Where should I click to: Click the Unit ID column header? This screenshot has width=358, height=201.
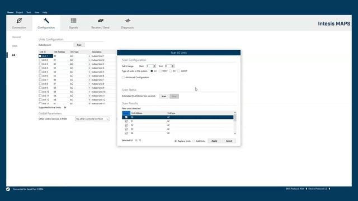[43, 52]
